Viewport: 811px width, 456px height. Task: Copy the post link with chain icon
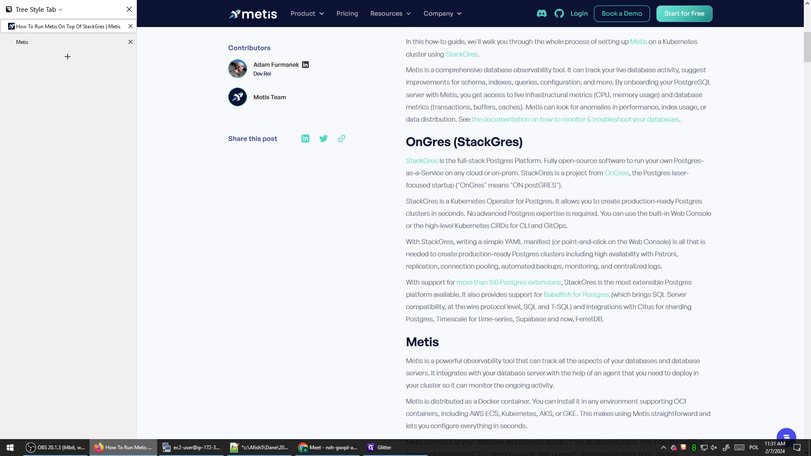342,138
